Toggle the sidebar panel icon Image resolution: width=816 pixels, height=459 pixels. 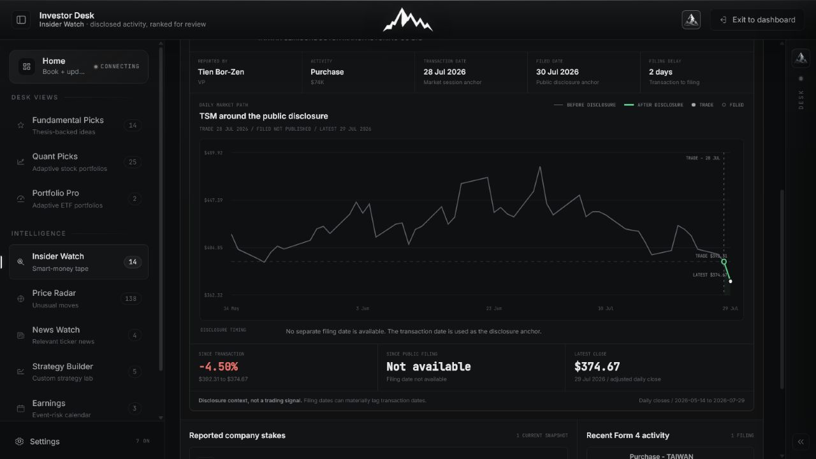(21, 20)
